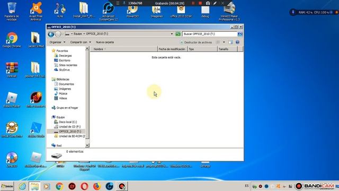Click the Explorer forward arrow button
The image size is (339, 191).
point(58,34)
